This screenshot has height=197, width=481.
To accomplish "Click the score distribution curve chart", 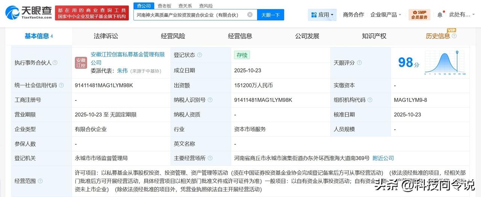I will click(x=445, y=63).
